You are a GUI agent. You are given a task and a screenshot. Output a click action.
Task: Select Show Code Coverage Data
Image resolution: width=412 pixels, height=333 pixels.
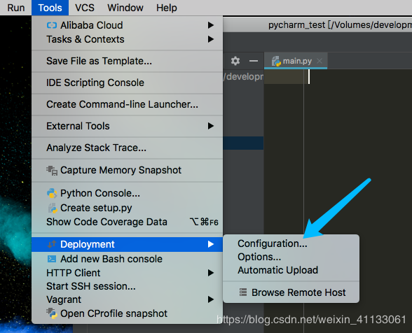(x=107, y=222)
